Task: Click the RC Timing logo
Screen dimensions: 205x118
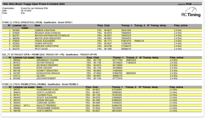Action: tap(191, 12)
